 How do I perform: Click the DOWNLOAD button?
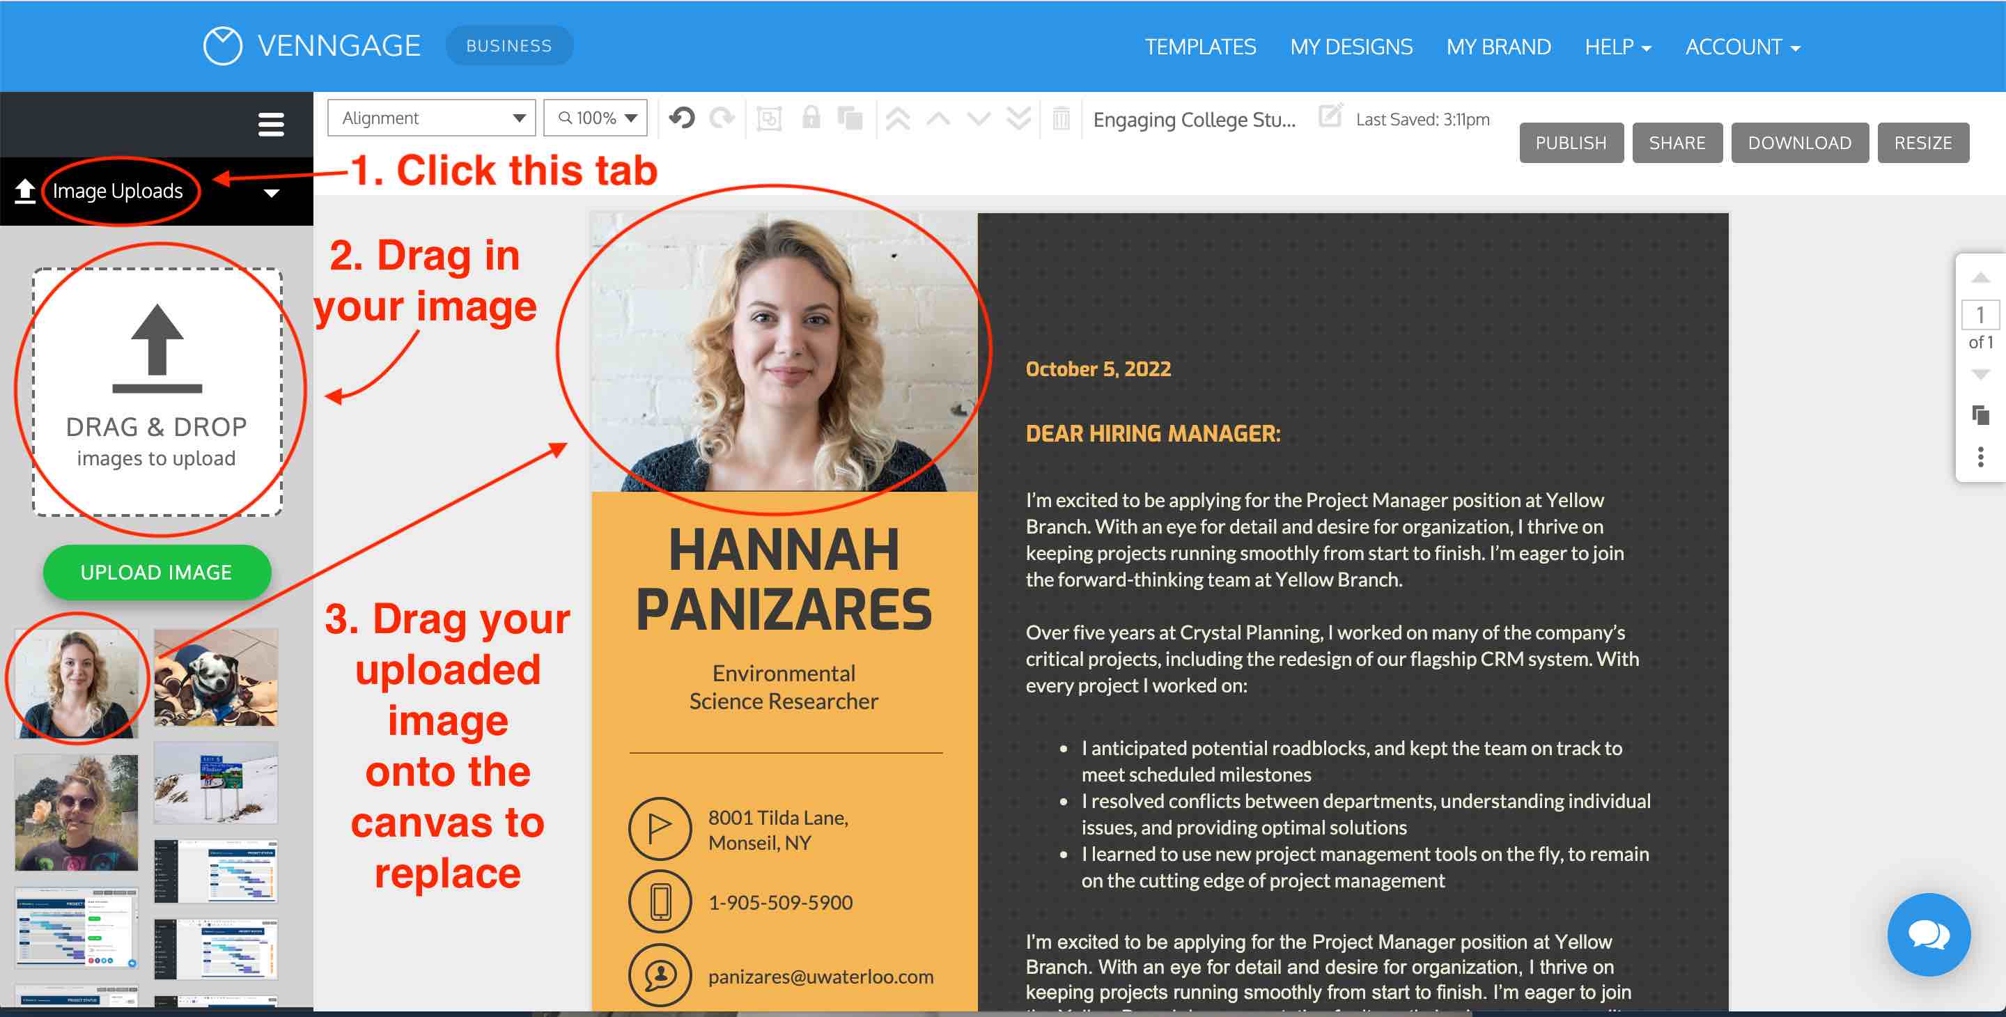[x=1800, y=141]
